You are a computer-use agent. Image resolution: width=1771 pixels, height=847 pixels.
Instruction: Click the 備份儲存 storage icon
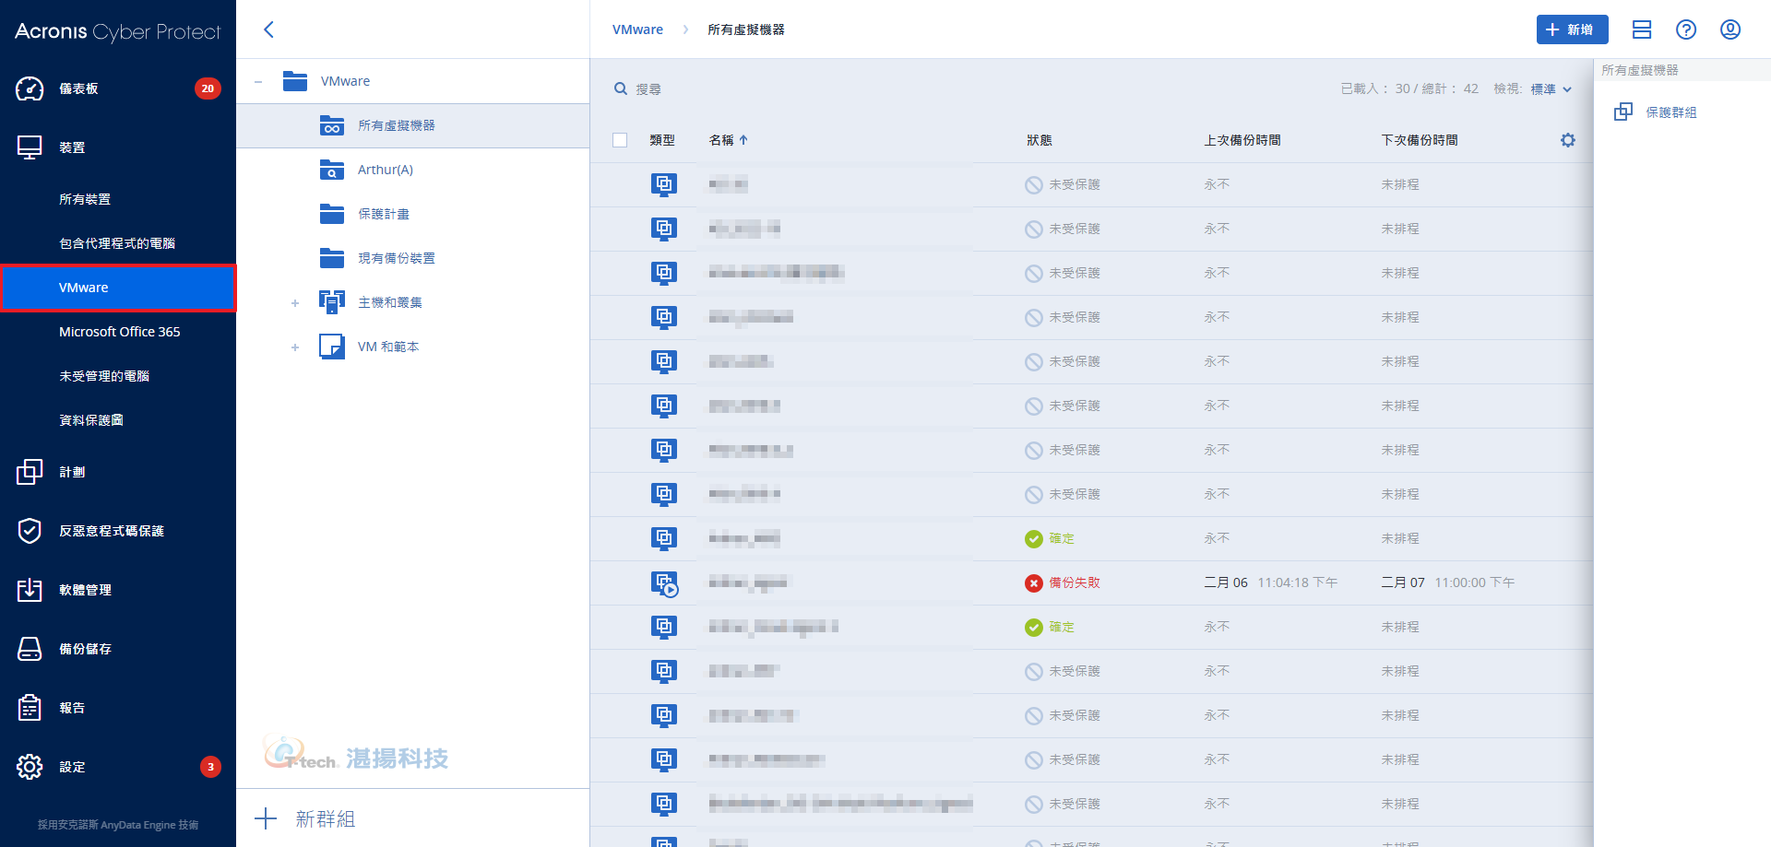[30, 649]
